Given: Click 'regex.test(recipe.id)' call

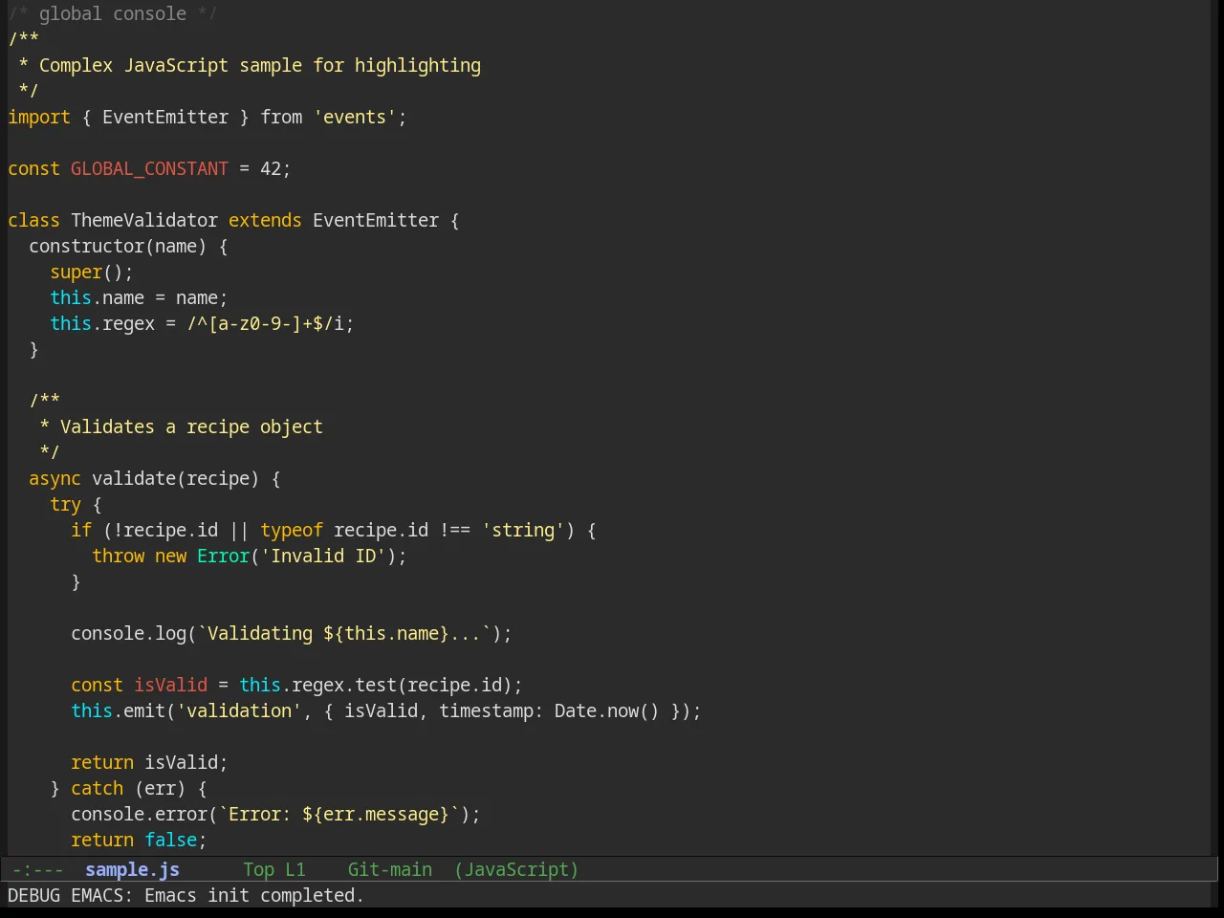Looking at the screenshot, I should click(402, 685).
